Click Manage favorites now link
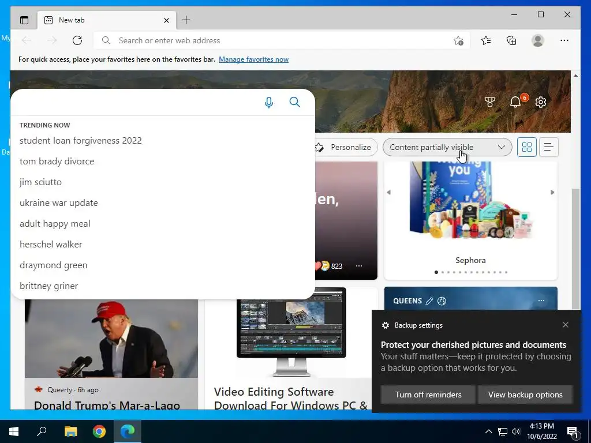 coord(254,59)
